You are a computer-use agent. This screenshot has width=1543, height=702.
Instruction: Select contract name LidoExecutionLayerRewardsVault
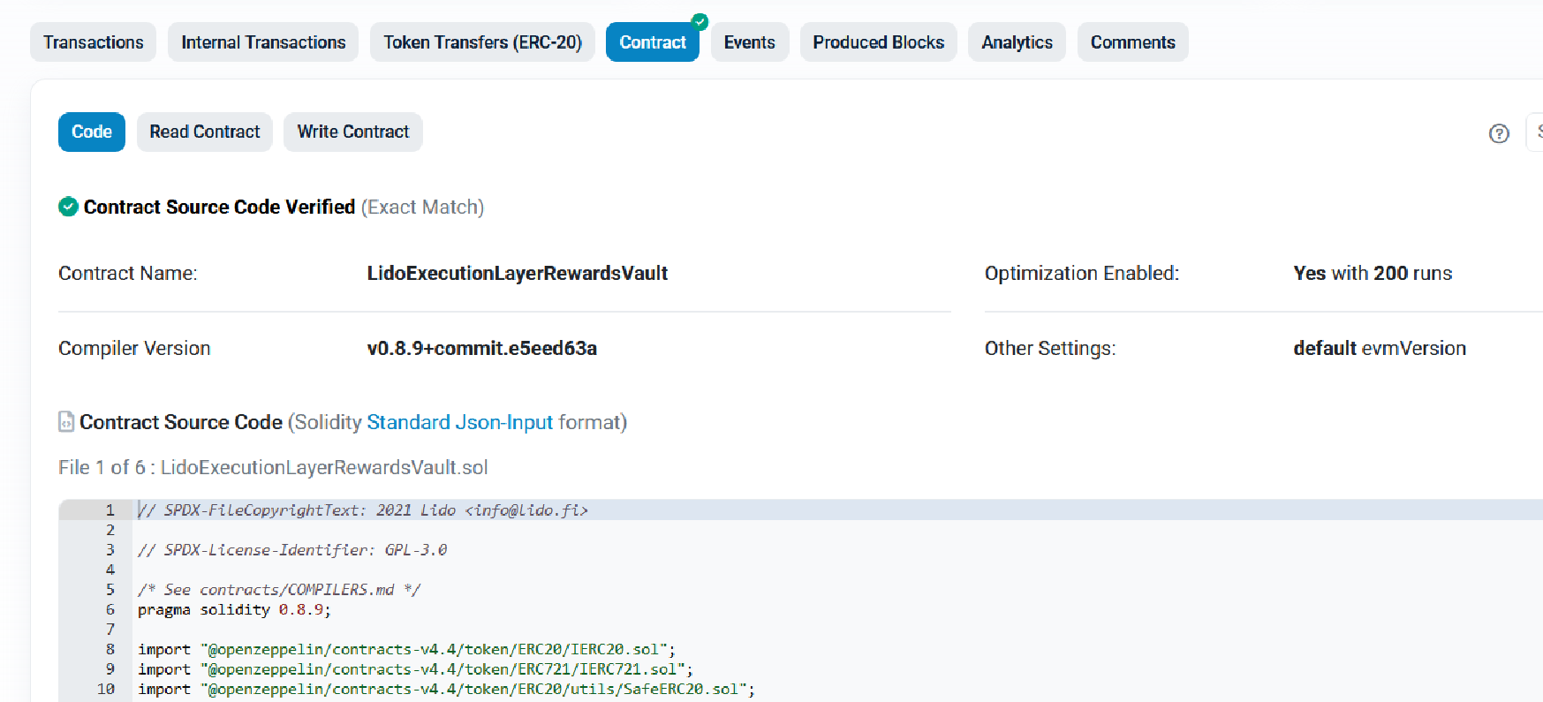click(x=518, y=274)
